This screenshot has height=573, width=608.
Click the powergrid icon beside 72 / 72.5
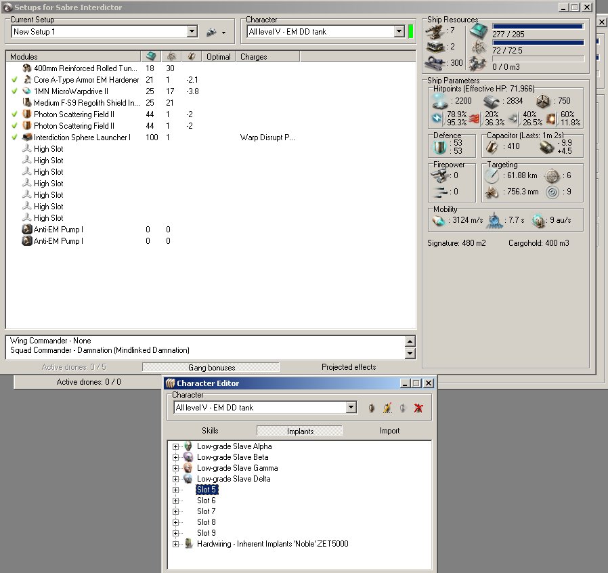pyautogui.click(x=479, y=47)
